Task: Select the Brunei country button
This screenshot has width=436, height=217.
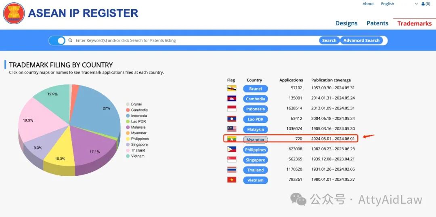Action: coord(255,89)
